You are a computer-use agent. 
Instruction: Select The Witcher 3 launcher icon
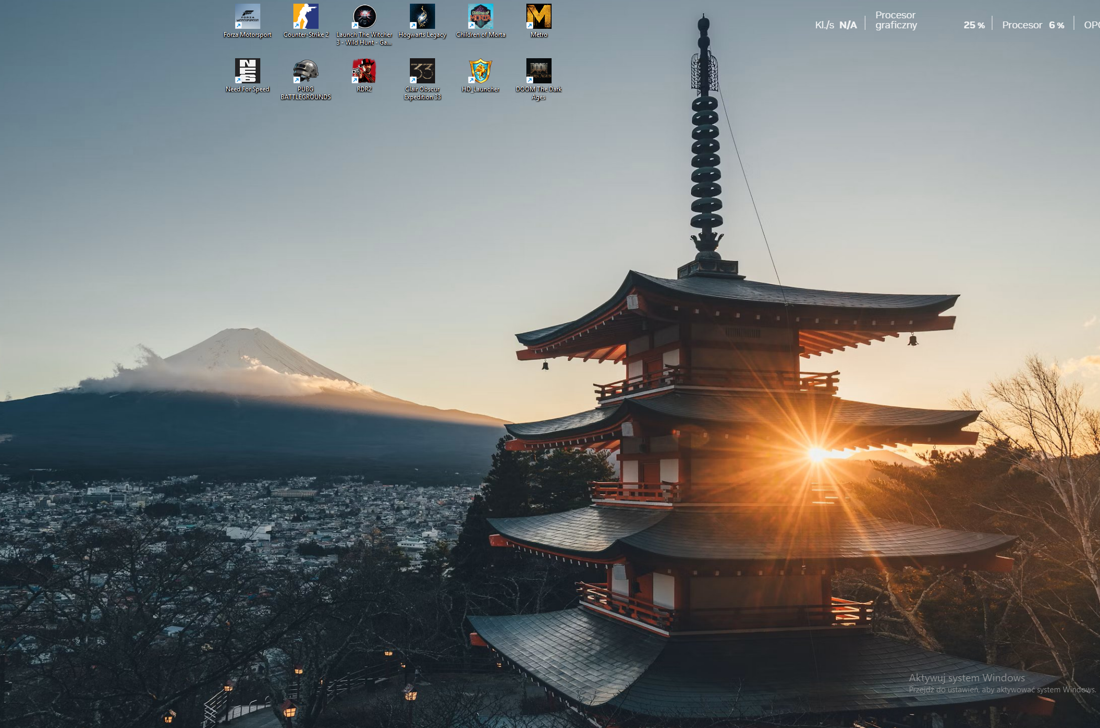coord(364,17)
